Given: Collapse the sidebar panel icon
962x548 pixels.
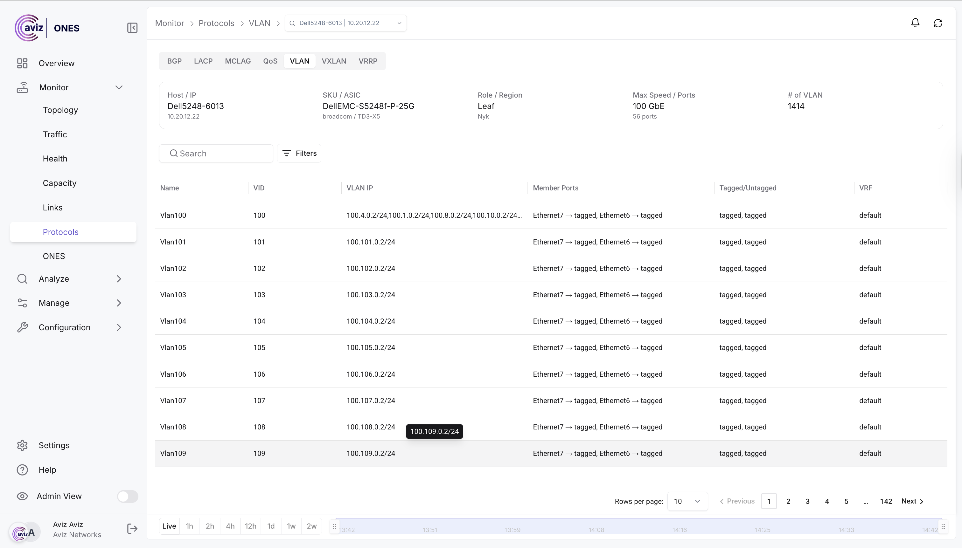Looking at the screenshot, I should [x=132, y=28].
